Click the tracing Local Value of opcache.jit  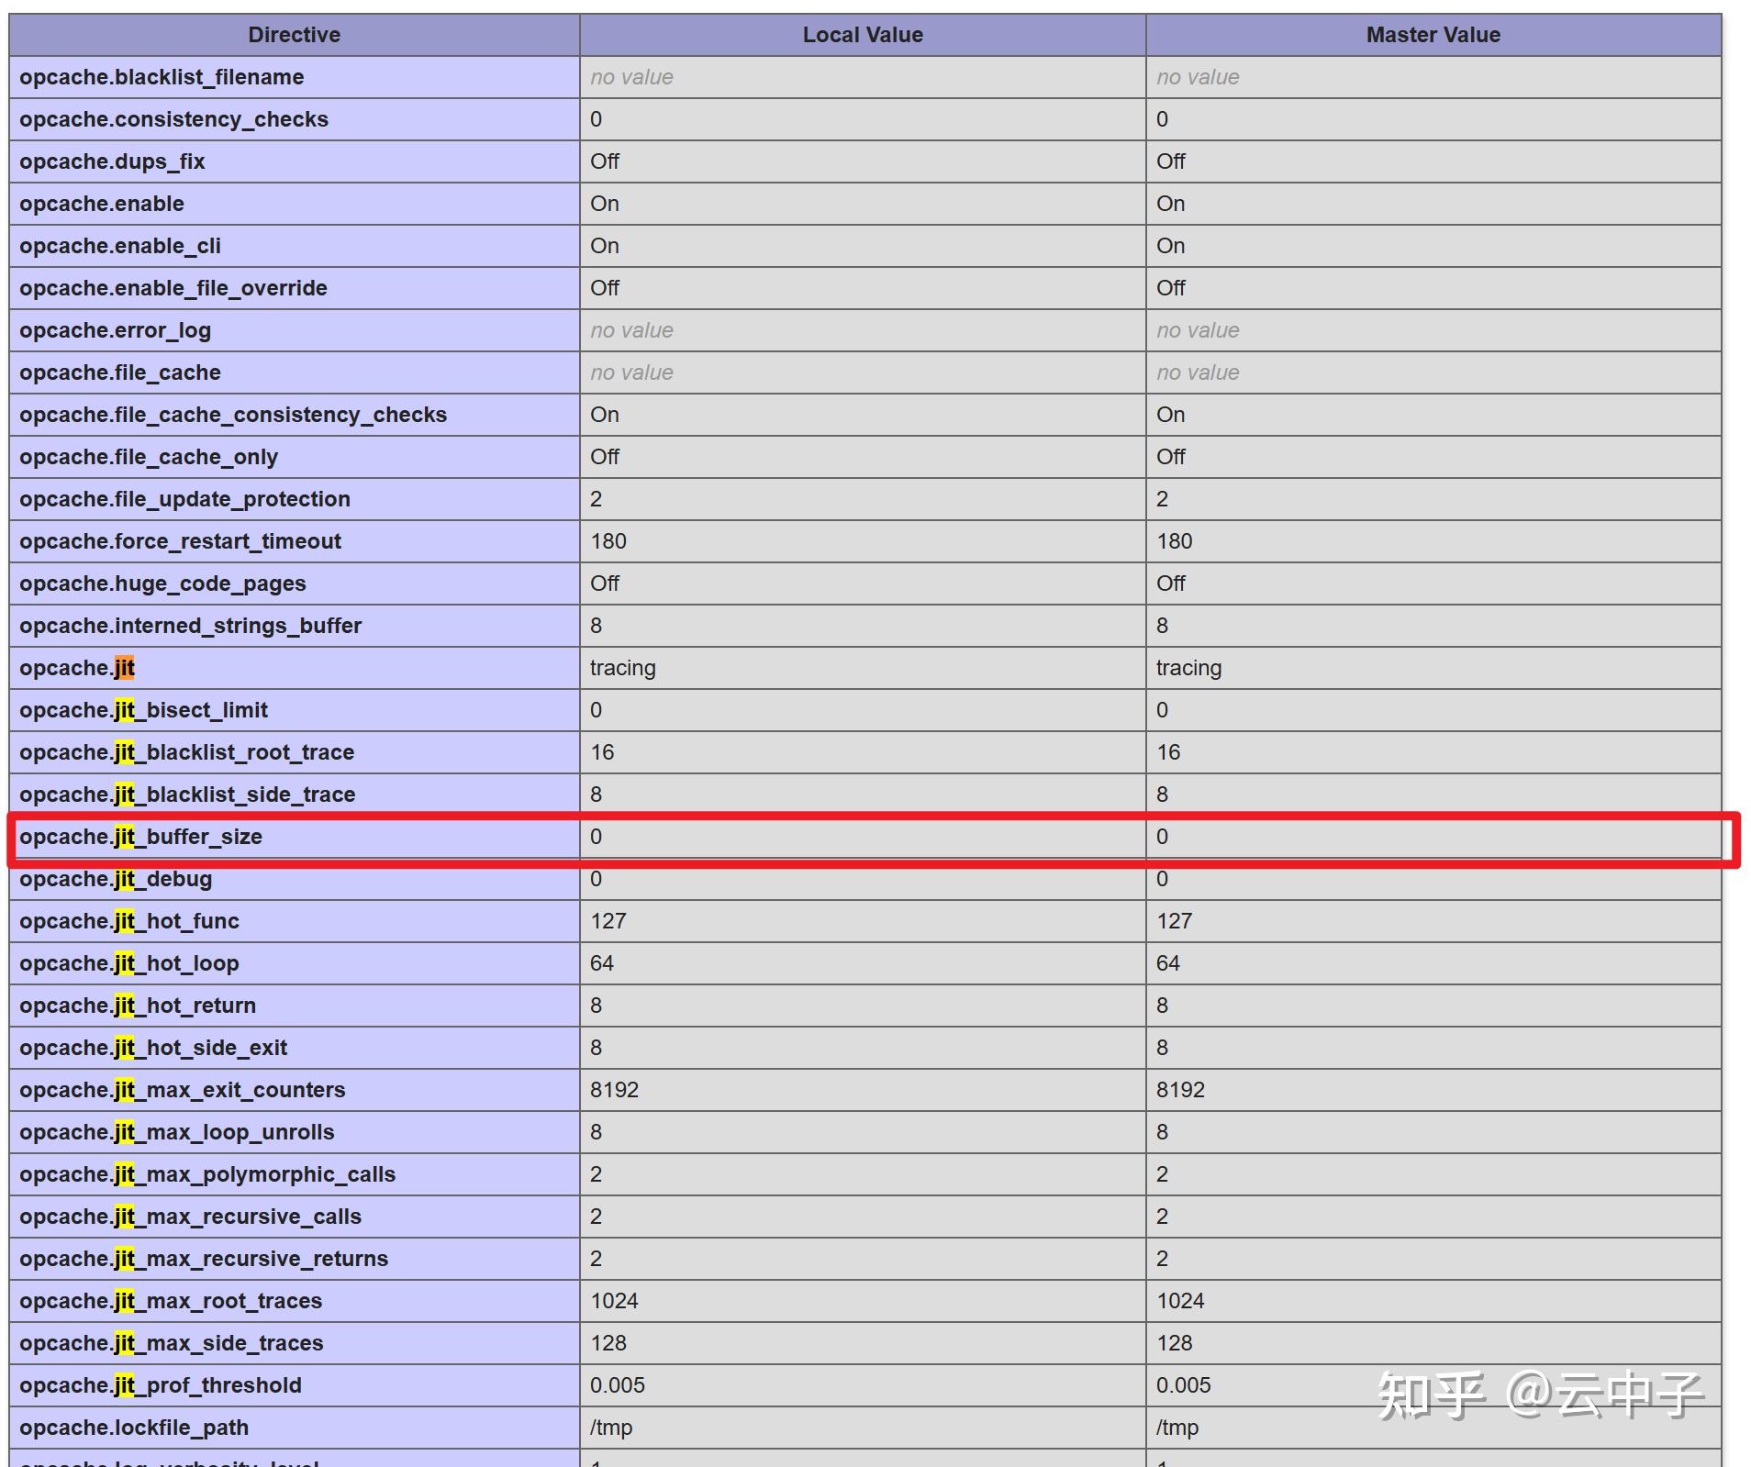point(623,667)
